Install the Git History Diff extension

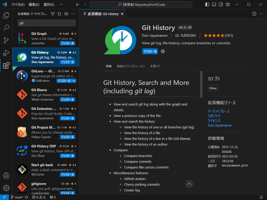(x=68, y=156)
